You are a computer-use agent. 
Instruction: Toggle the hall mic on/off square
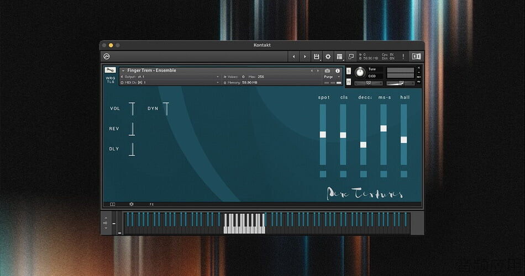click(404, 174)
